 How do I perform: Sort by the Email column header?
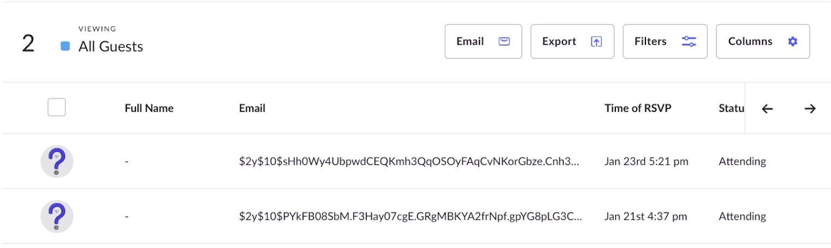(x=252, y=108)
